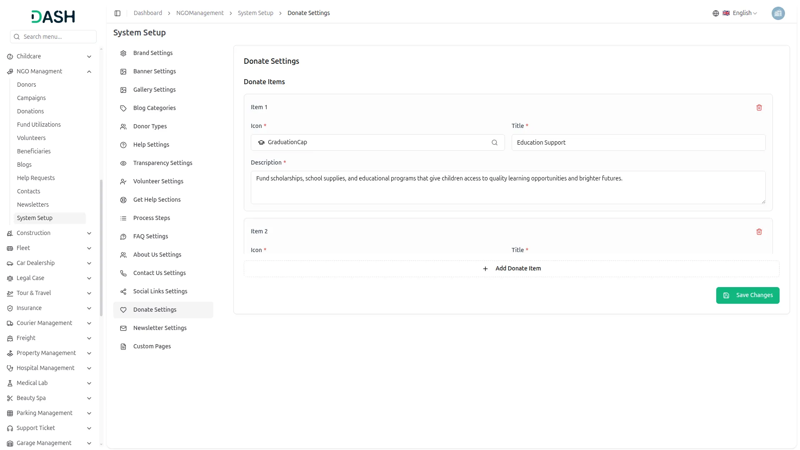Select Donor Types settings menu item
Image resolution: width=800 pixels, height=450 pixels.
(x=150, y=126)
